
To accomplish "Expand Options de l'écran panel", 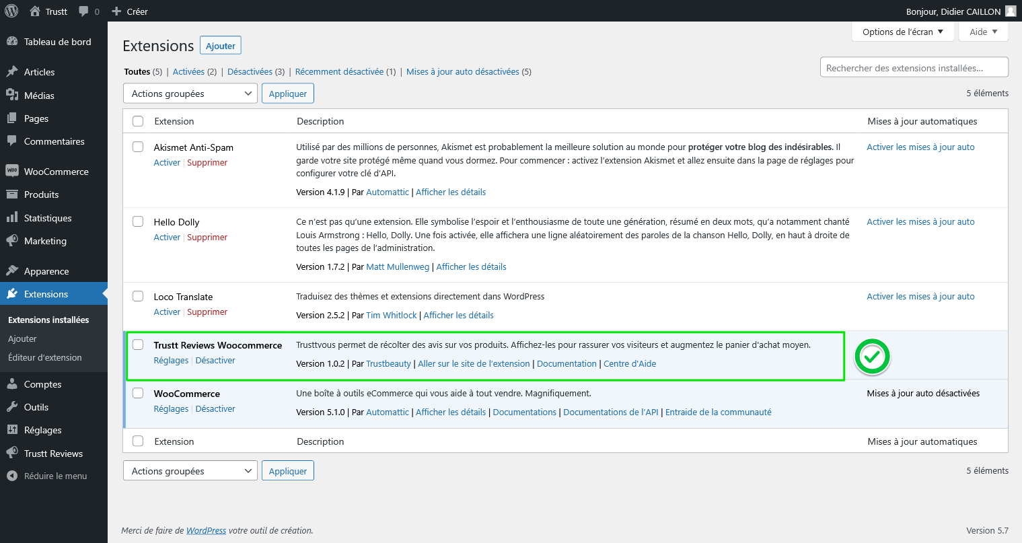I will pyautogui.click(x=902, y=32).
